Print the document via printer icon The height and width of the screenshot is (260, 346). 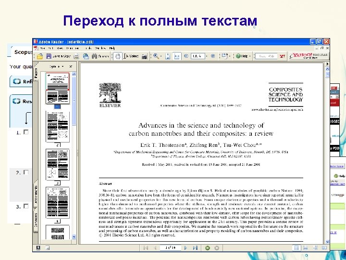[76, 56]
